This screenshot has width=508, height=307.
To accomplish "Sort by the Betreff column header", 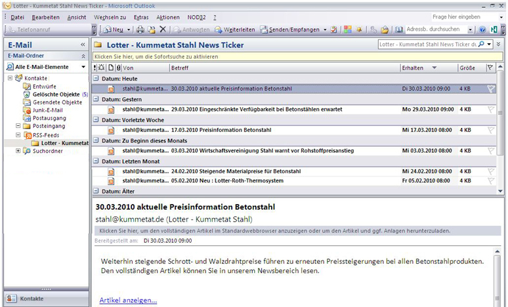I will pos(284,68).
